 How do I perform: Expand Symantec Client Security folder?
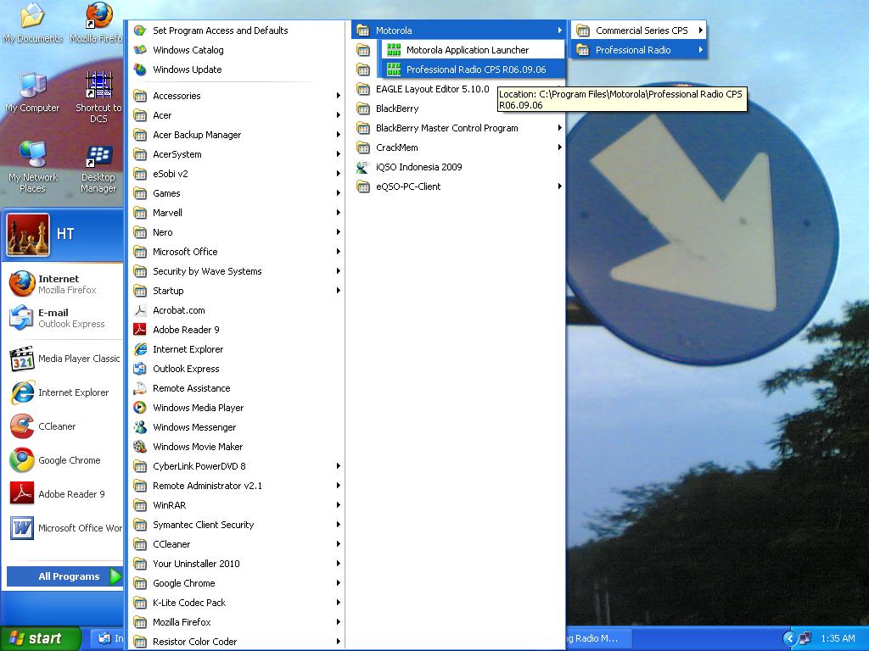pyautogui.click(x=237, y=525)
